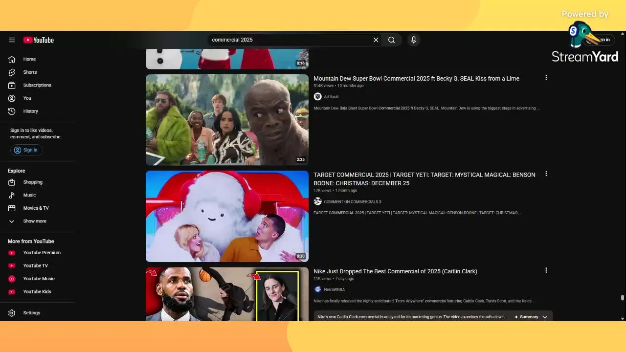Open COMMENT ON COMMERCIALS 3 channel
The height and width of the screenshot is (352, 626).
[x=352, y=202]
